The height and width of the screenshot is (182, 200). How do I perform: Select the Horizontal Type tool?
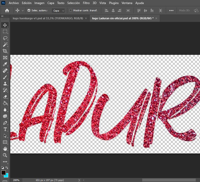click(x=5, y=129)
